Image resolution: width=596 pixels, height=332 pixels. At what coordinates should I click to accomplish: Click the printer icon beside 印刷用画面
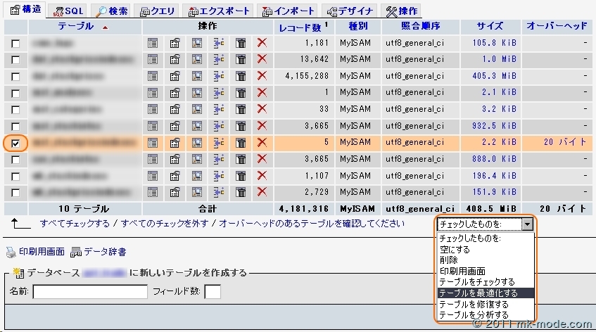pos(11,252)
